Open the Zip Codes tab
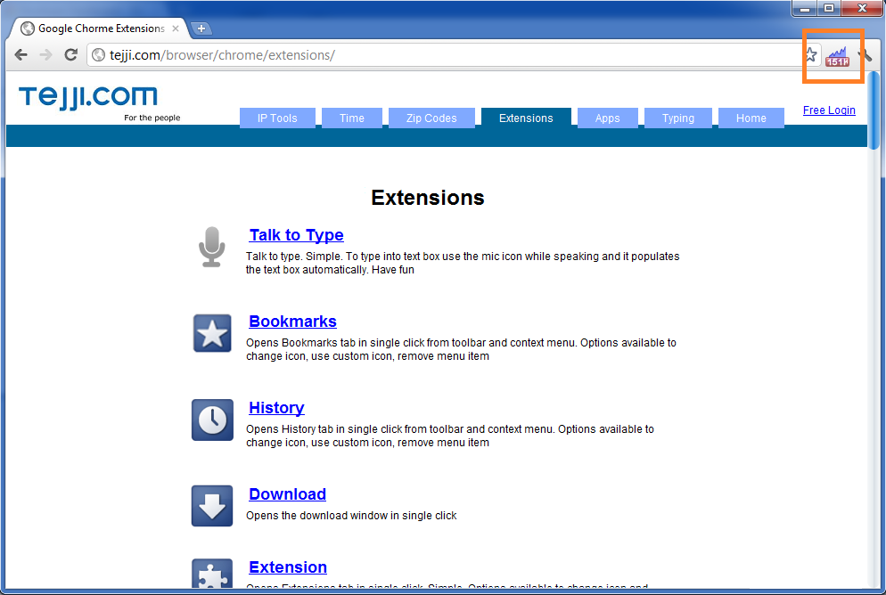 [431, 118]
